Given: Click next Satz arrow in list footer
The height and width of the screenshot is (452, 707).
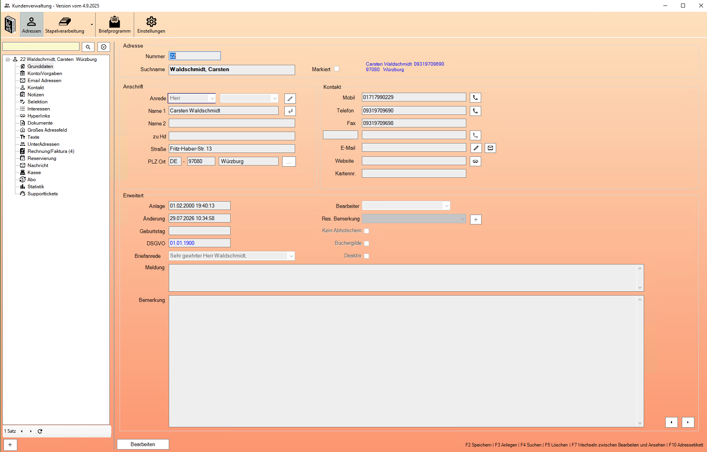Looking at the screenshot, I should pyautogui.click(x=31, y=431).
